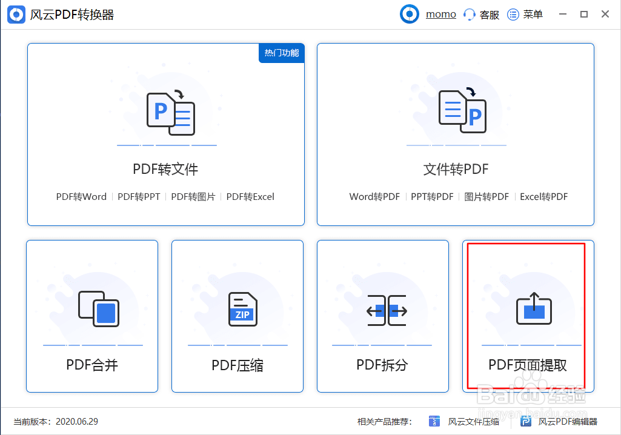This screenshot has height=435, width=621.
Task: Click the momo user avatar icon
Action: pos(410,15)
